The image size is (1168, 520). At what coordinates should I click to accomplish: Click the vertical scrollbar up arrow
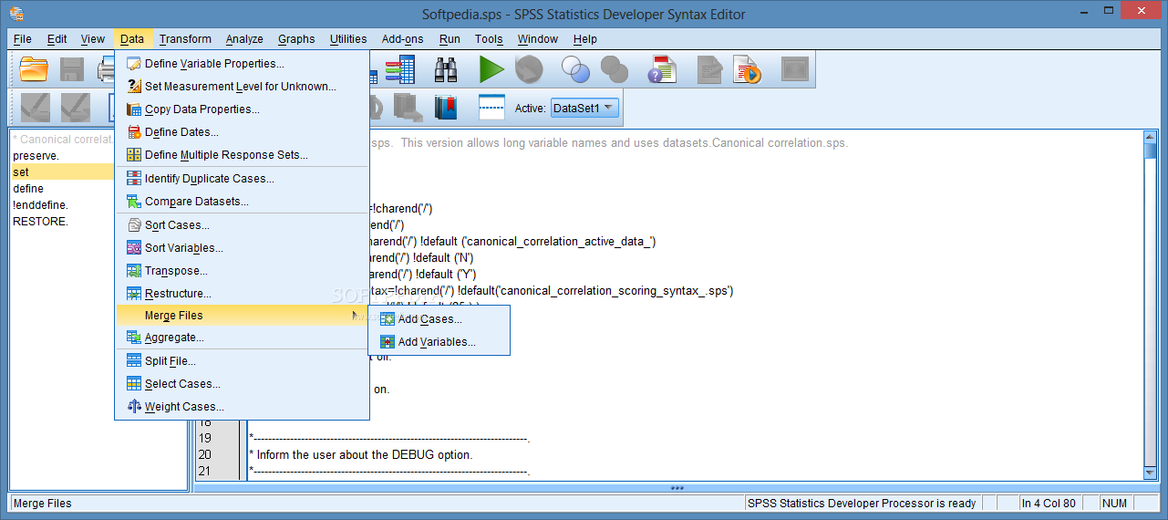1151,137
